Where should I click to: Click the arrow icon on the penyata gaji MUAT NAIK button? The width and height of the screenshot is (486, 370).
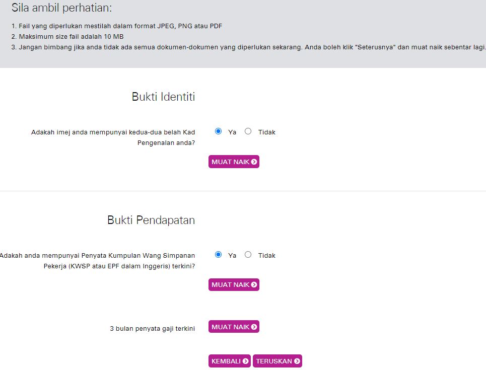coord(254,327)
